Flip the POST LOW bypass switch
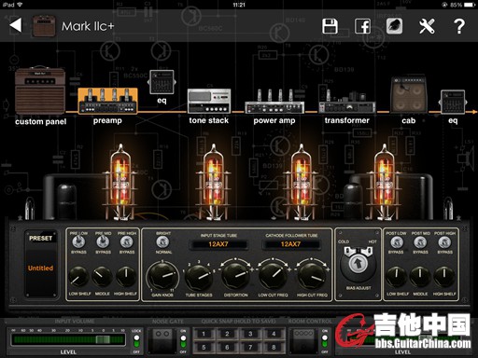This screenshot has height=358, width=478. (x=397, y=242)
